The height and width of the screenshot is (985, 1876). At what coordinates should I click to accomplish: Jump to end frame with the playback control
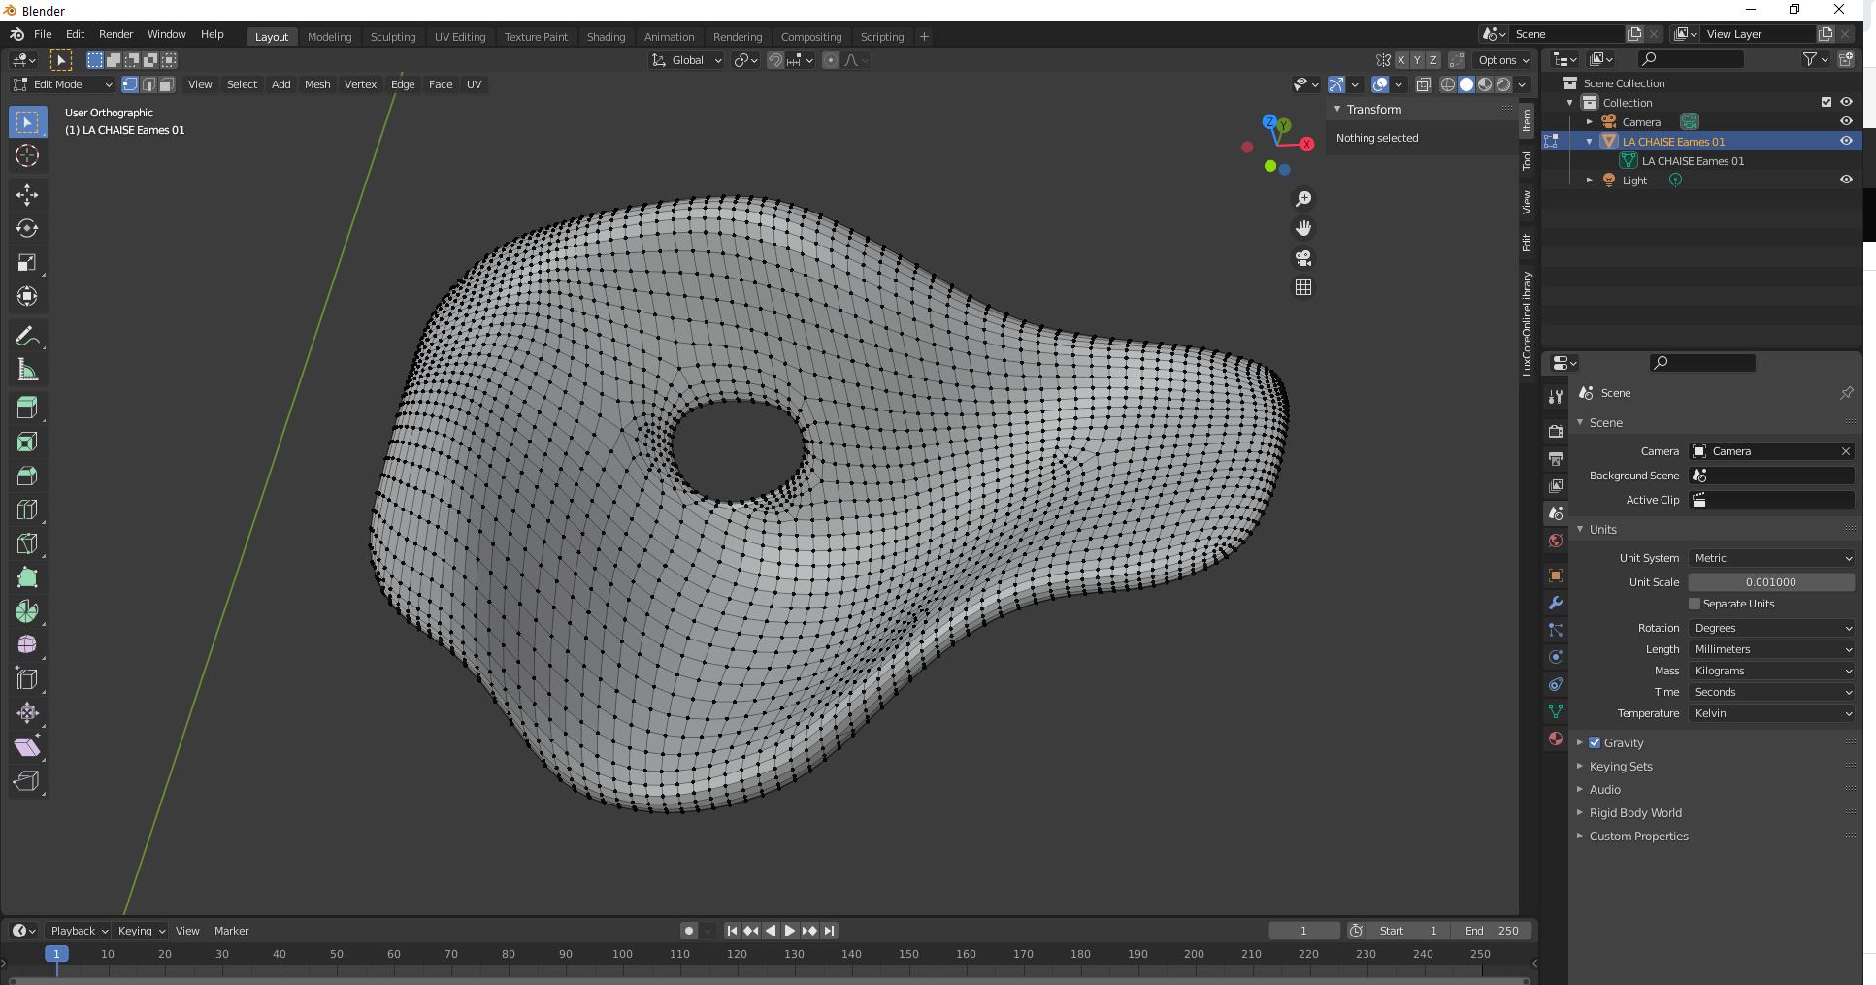point(830,930)
